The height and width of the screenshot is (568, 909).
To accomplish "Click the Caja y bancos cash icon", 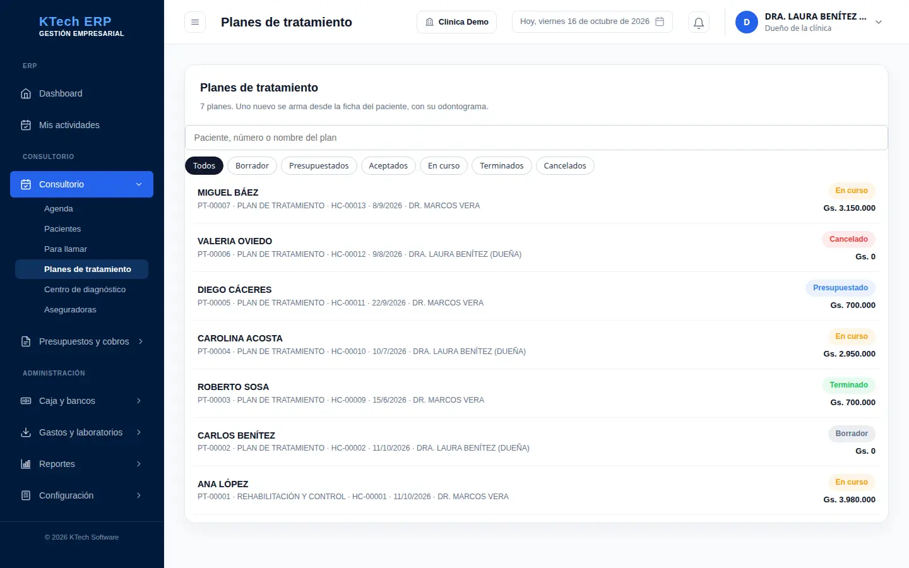I will 26,401.
